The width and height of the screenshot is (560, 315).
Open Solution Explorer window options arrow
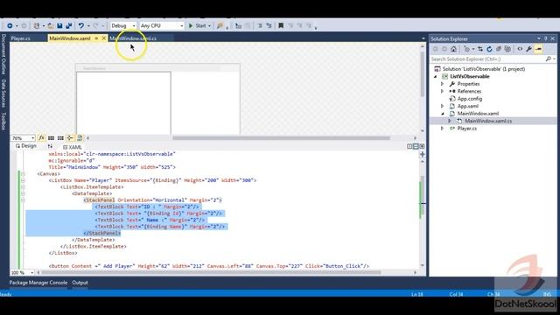tap(539, 38)
